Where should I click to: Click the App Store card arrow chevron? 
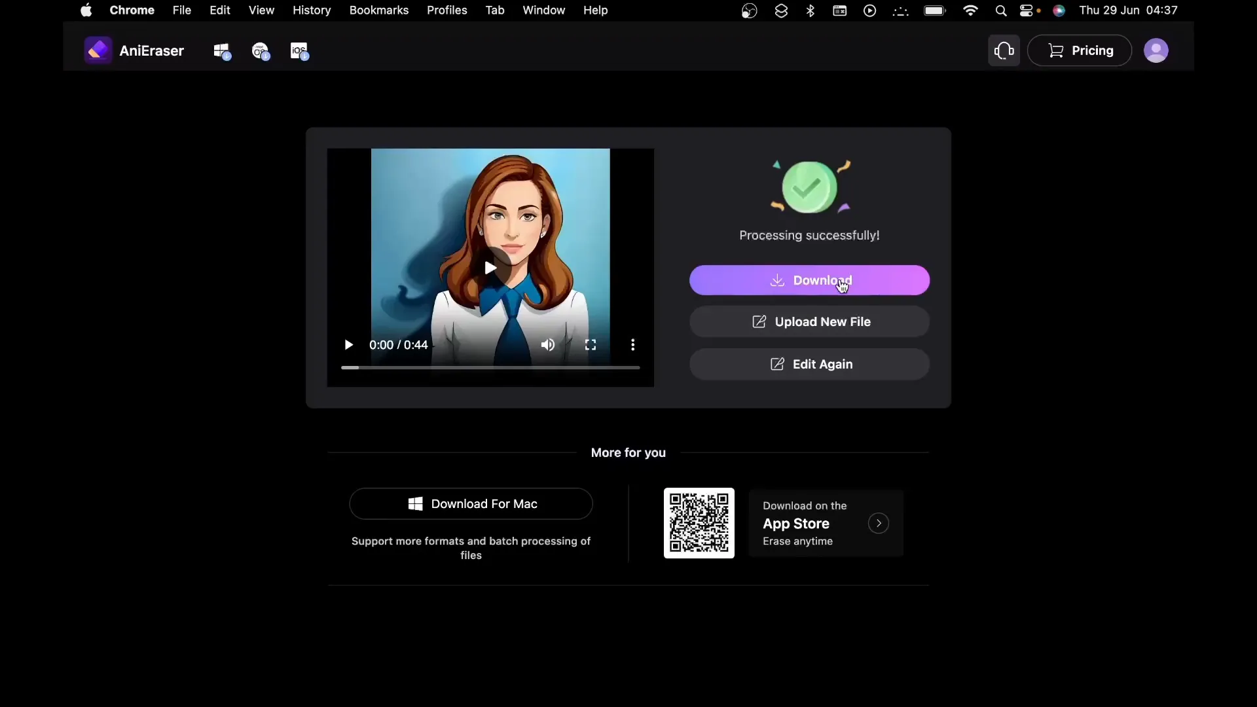pos(879,523)
